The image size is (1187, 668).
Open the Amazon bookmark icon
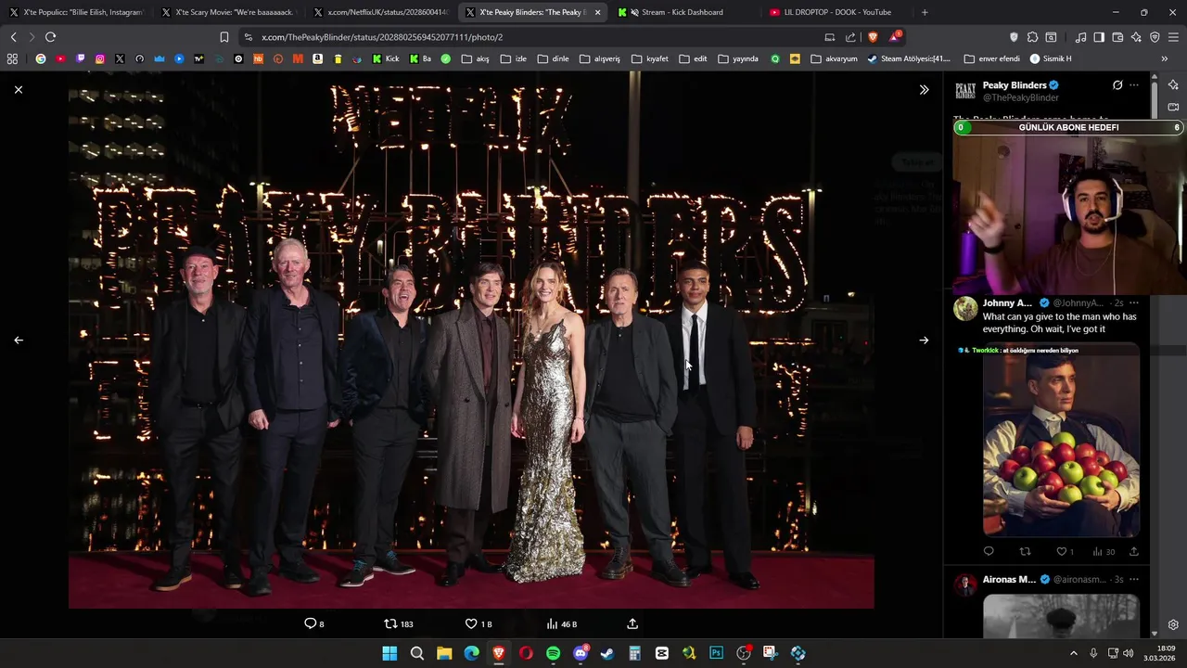point(317,58)
